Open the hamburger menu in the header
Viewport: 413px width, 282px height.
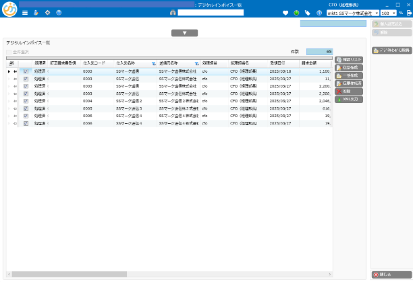25,13
